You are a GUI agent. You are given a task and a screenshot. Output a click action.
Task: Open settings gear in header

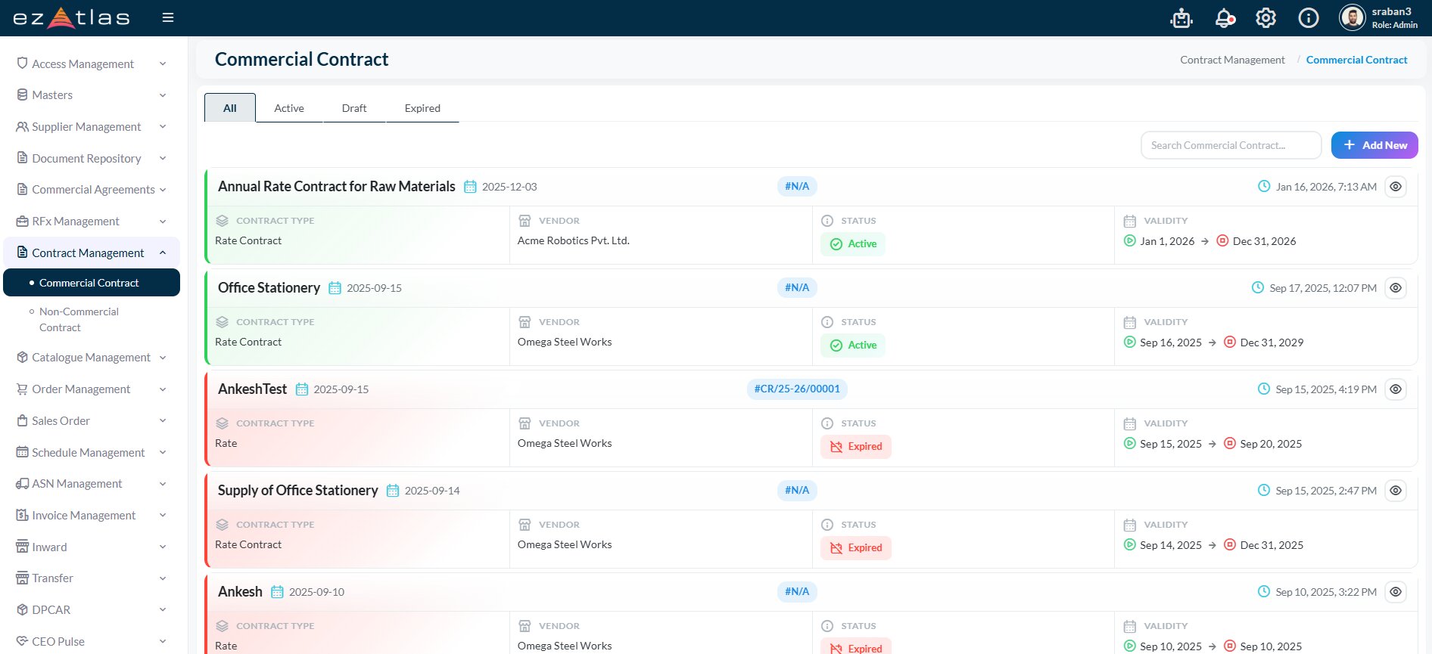[x=1265, y=18]
